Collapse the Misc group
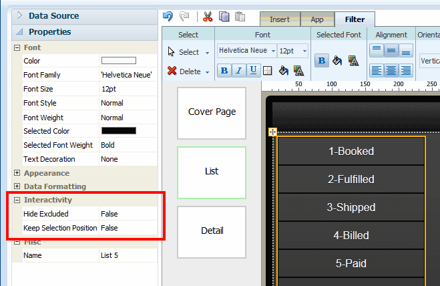 [x=17, y=242]
